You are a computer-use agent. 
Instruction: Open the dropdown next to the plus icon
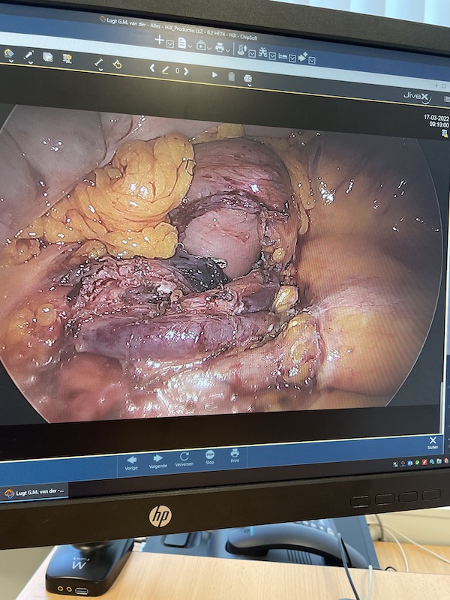(x=170, y=44)
